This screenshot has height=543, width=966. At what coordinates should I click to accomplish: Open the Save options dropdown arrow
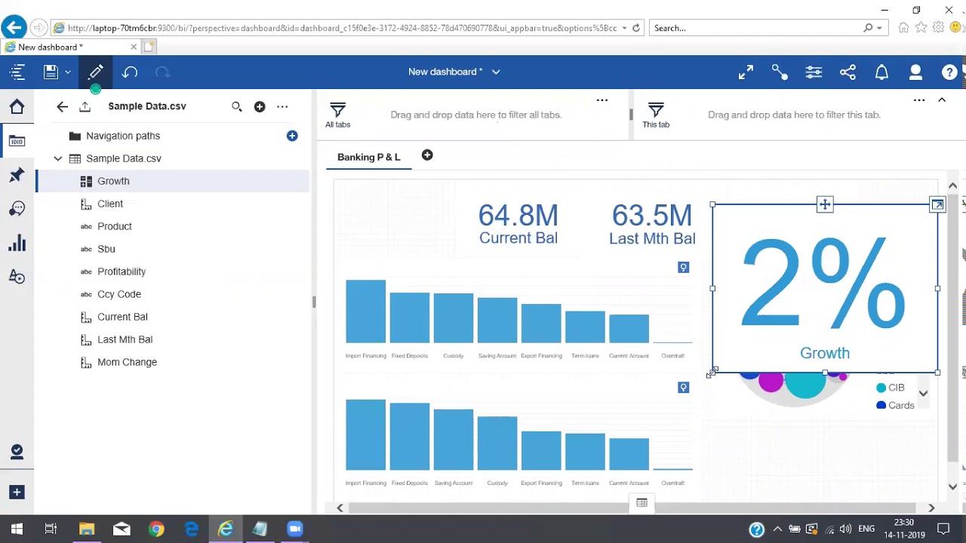68,72
